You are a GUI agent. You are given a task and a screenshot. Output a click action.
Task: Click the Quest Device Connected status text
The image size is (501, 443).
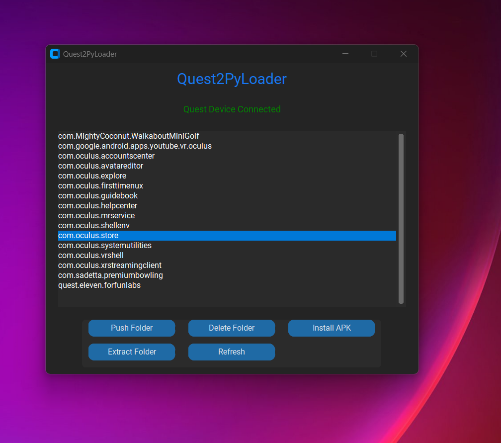coord(232,109)
